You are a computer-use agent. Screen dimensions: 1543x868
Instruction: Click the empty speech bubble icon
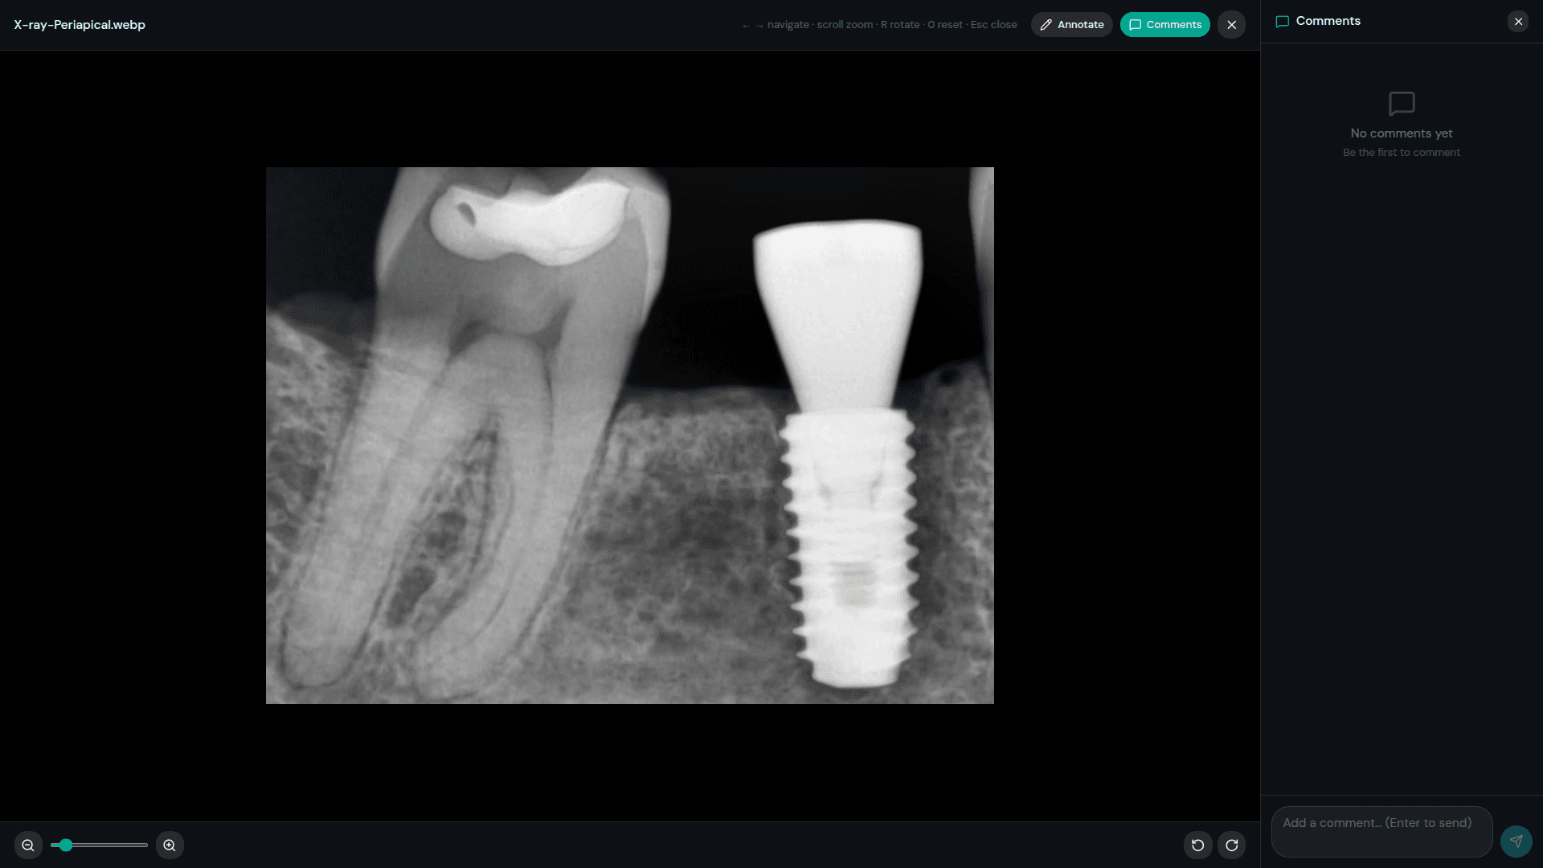click(x=1402, y=104)
